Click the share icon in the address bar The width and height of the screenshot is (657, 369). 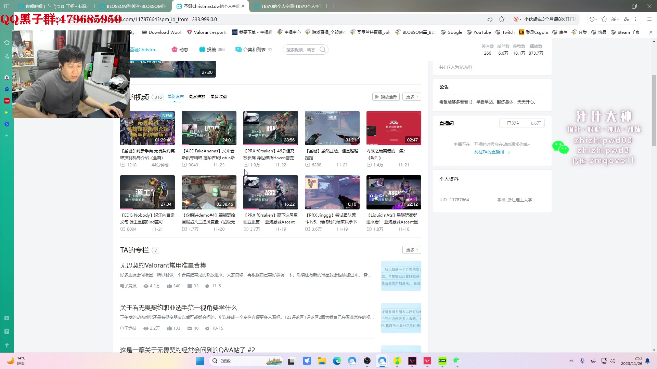490,19
